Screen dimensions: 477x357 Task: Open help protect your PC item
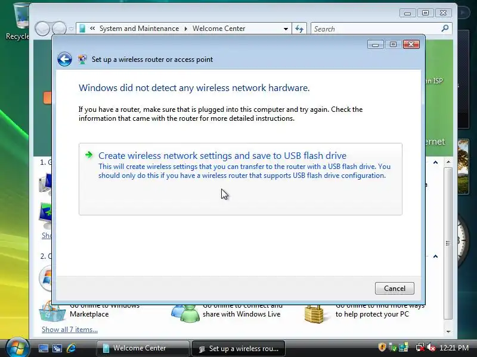tap(380, 309)
